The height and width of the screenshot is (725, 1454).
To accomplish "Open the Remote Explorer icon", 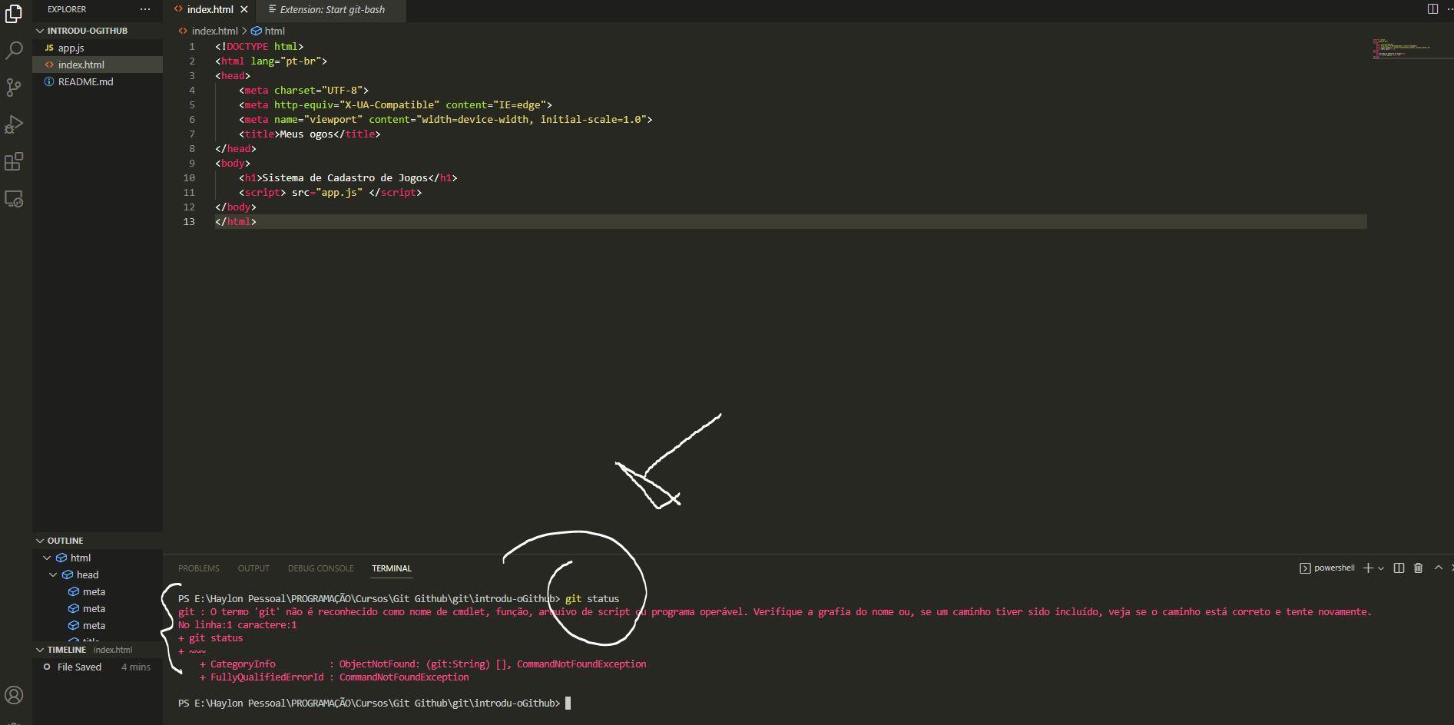I will (14, 199).
